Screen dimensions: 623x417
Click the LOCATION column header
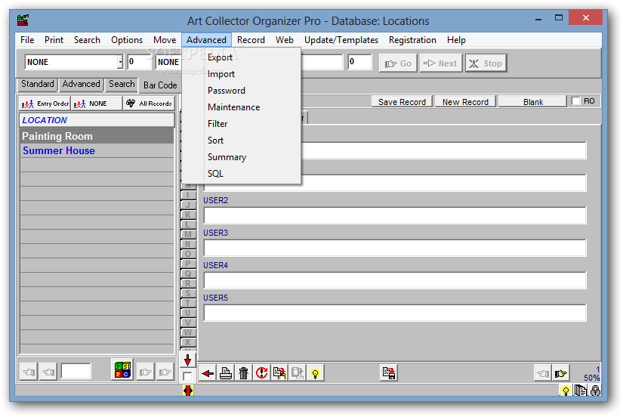coord(97,120)
